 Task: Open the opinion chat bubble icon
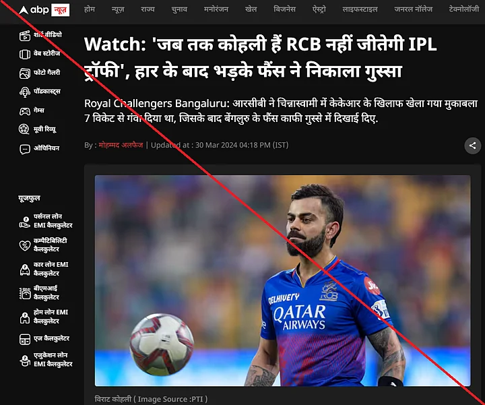point(25,149)
